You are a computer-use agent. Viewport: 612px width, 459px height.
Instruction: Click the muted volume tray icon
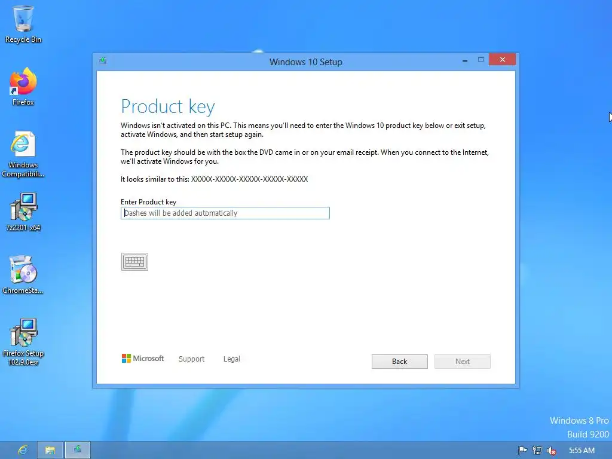(x=551, y=451)
